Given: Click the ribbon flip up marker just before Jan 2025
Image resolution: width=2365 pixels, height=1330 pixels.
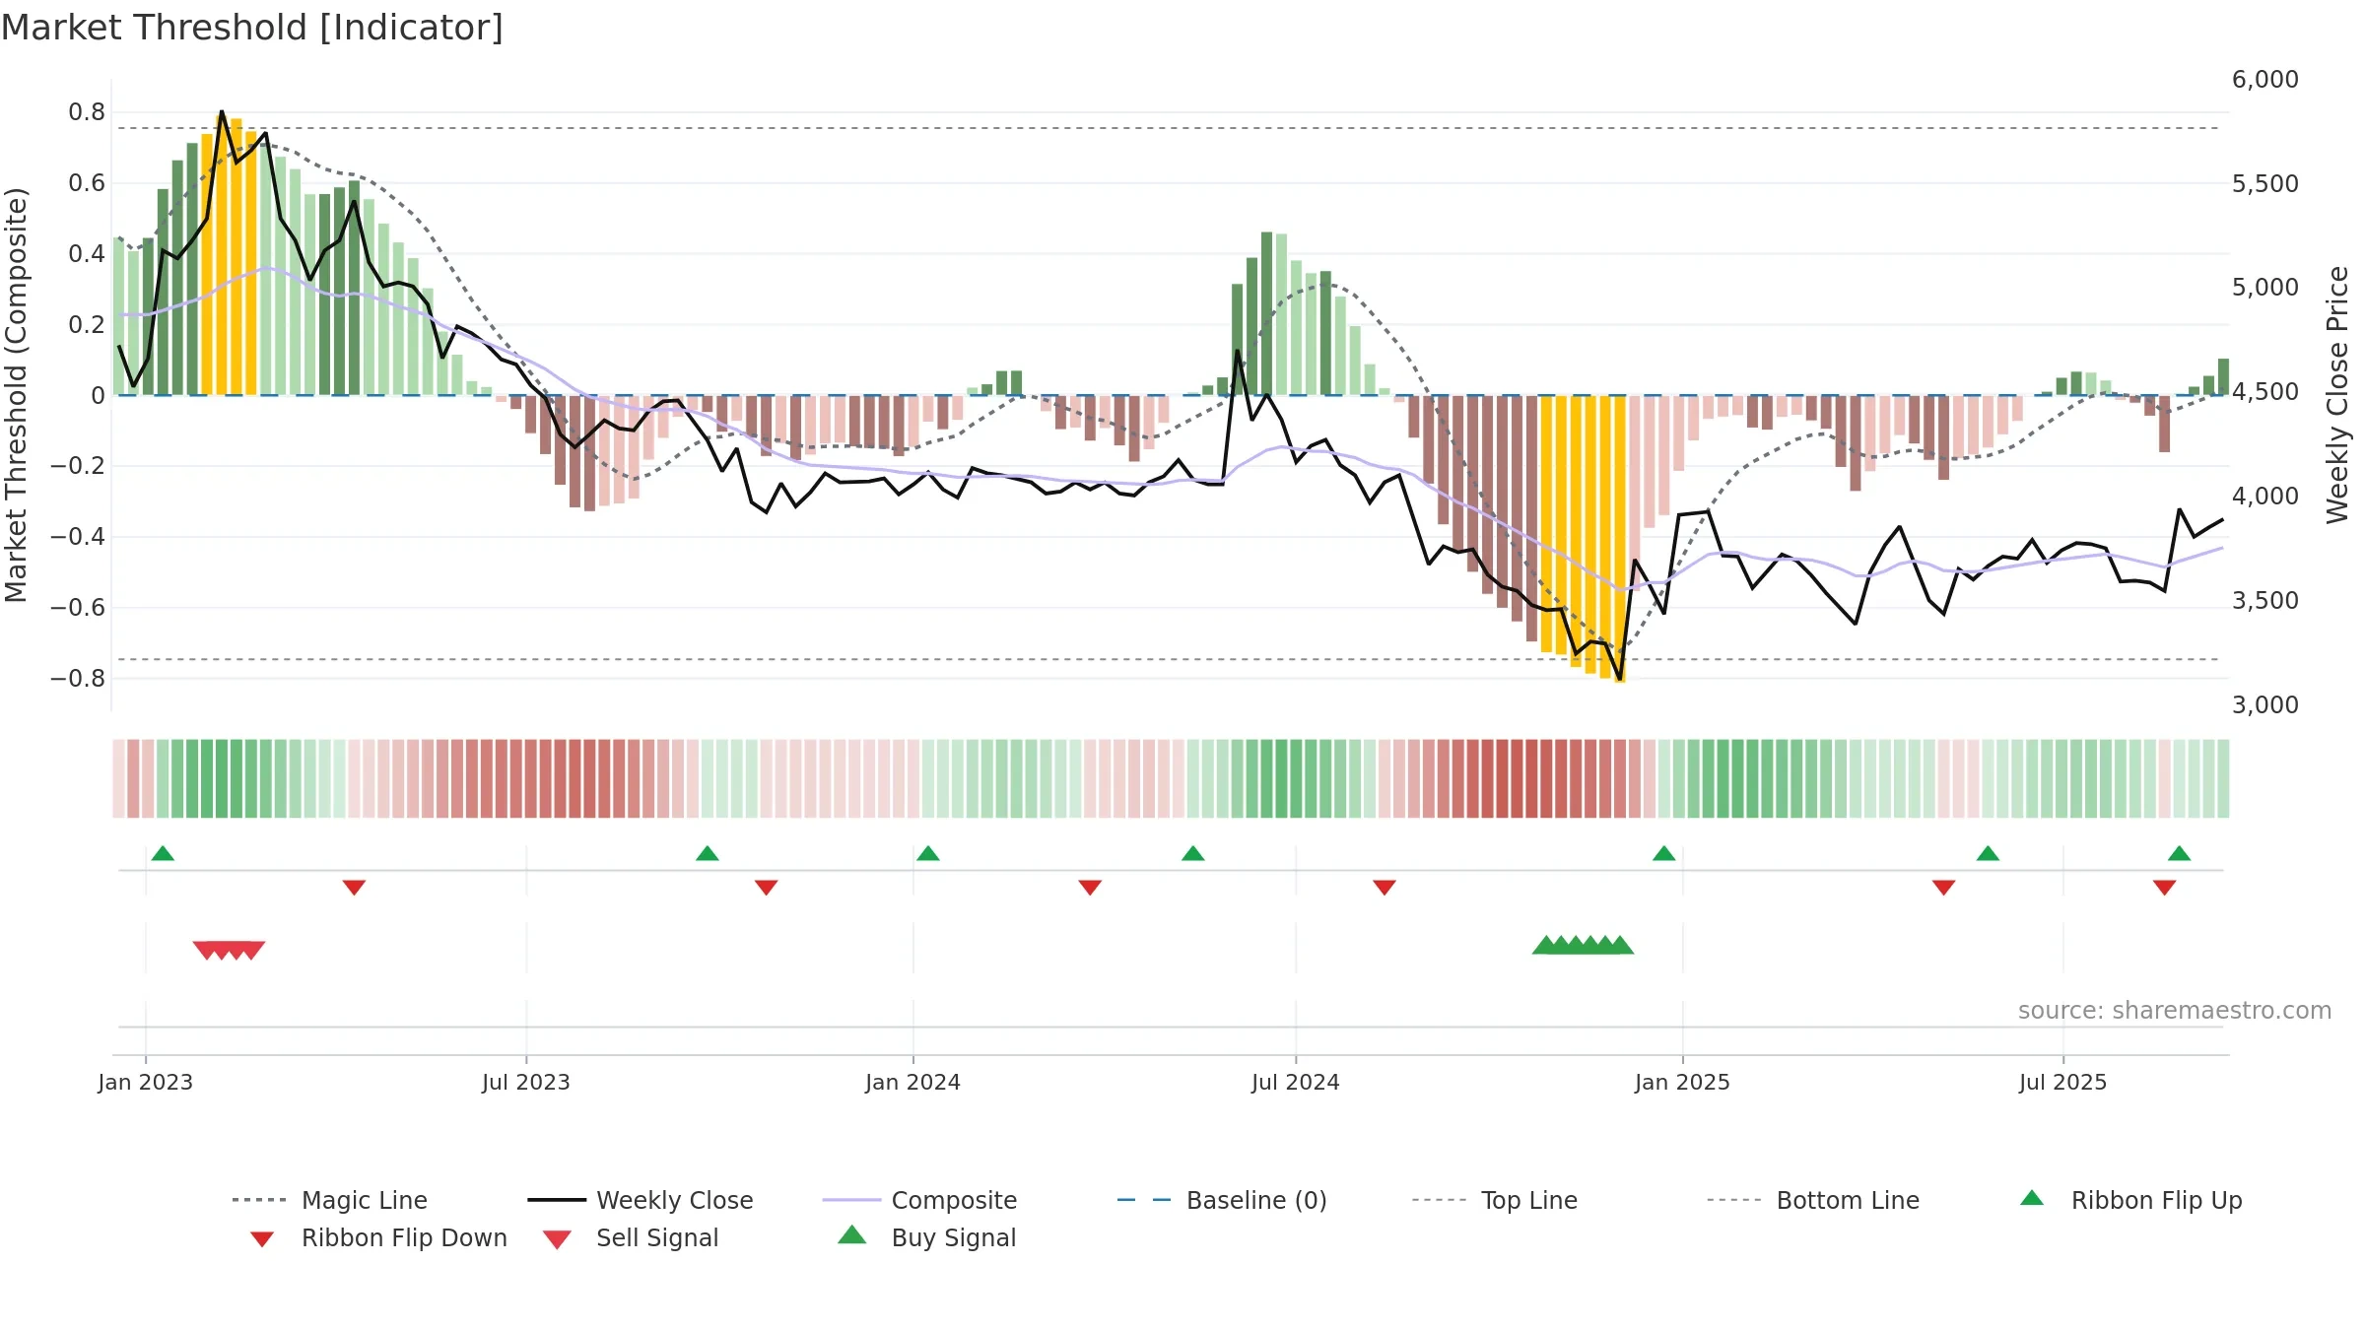Looking at the screenshot, I should [1663, 853].
